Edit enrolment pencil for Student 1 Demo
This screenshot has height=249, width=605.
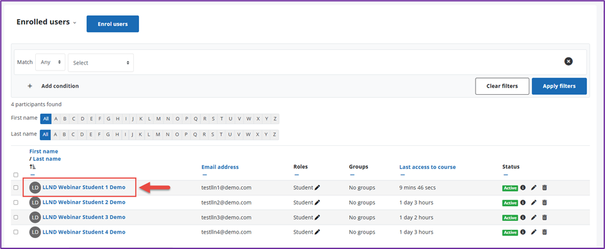pyautogui.click(x=534, y=188)
